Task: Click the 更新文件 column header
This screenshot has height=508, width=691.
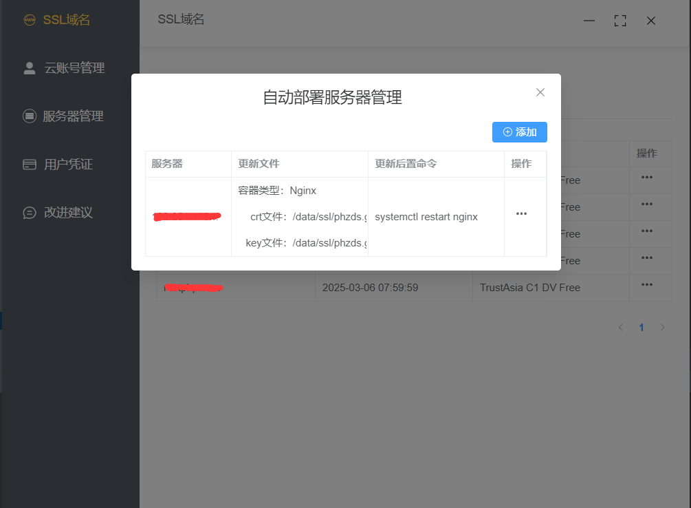Action: coord(259,164)
